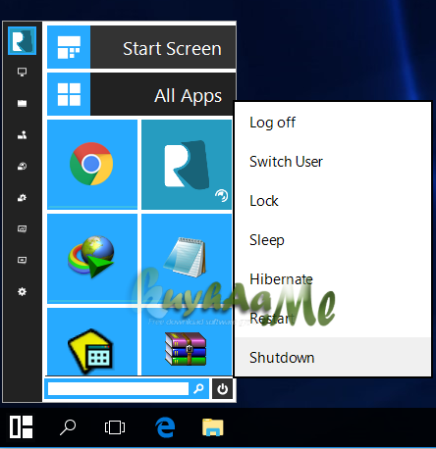Open the folder-with-gear icon in the sidebar
The height and width of the screenshot is (449, 436).
(22, 197)
